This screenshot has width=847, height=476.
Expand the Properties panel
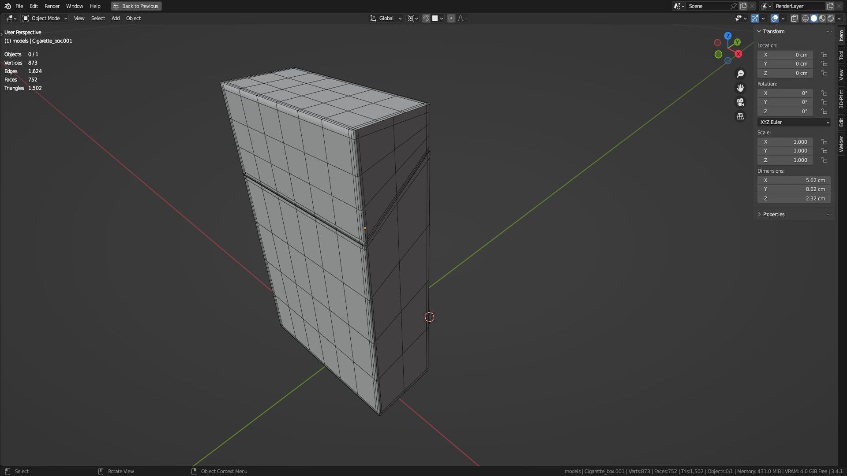tap(773, 214)
